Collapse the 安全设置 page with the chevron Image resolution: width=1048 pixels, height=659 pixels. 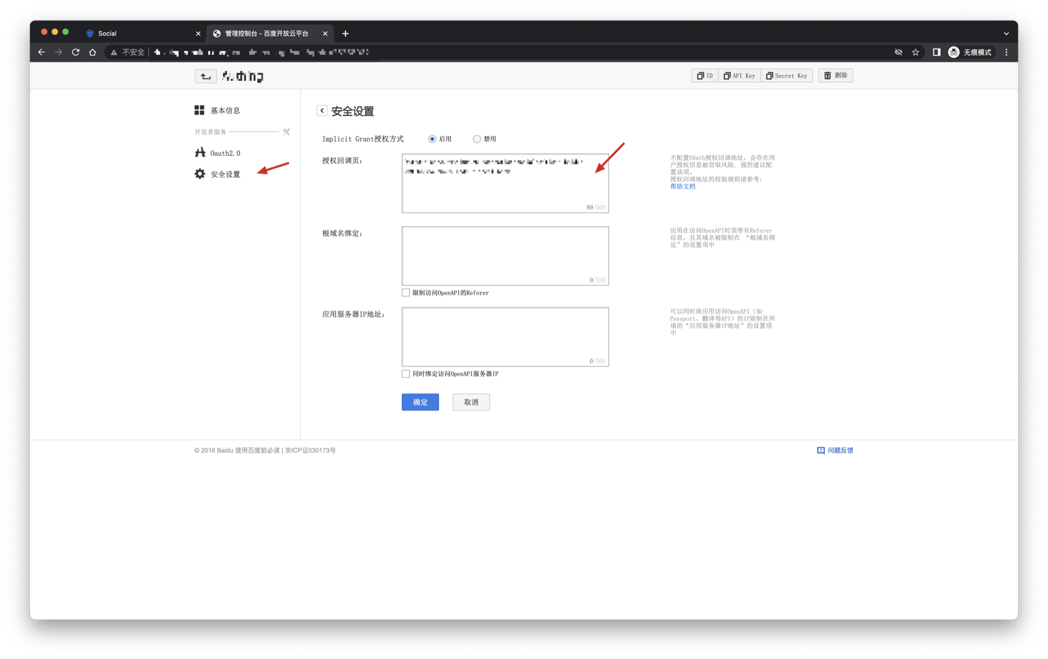coord(322,110)
